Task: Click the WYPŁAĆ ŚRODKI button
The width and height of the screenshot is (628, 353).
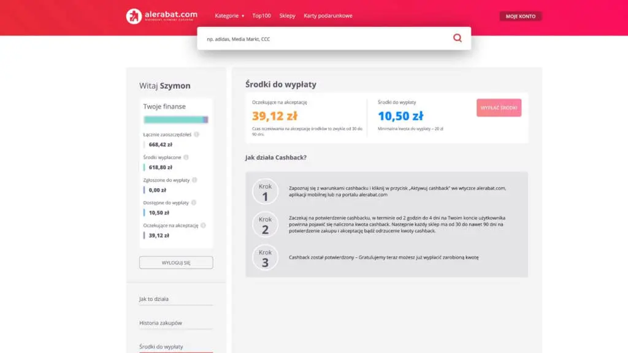Action: (x=499, y=108)
